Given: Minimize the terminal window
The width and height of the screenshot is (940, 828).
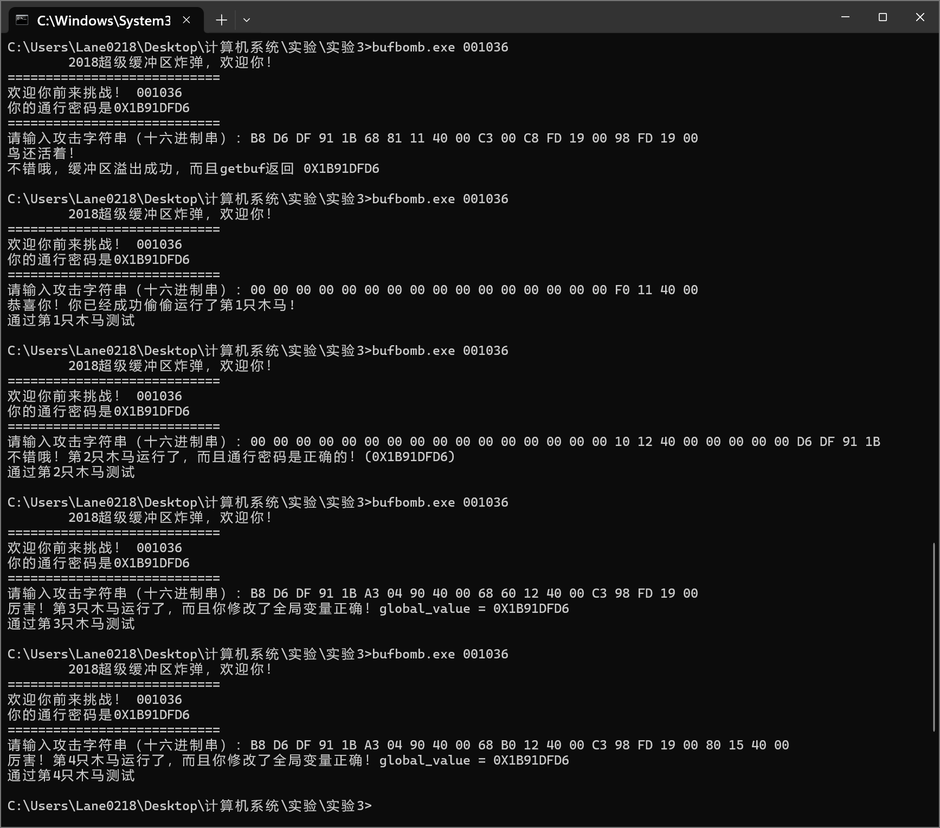Looking at the screenshot, I should (x=845, y=17).
